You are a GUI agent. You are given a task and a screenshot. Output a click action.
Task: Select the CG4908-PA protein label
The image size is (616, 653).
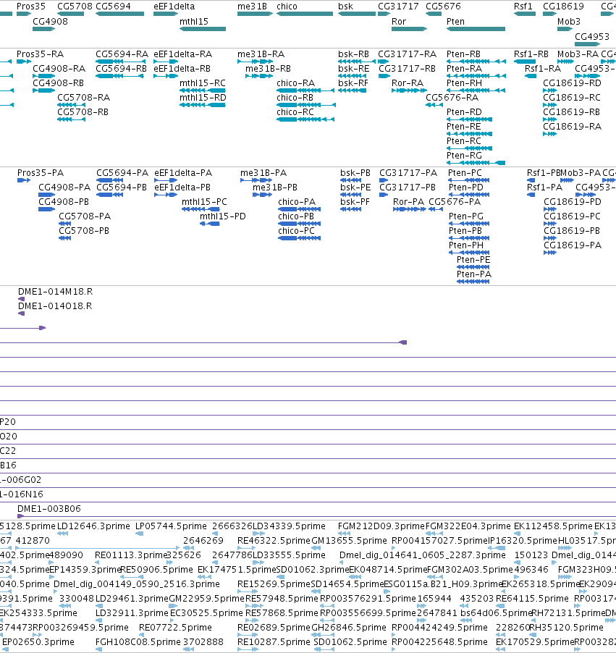[64, 188]
